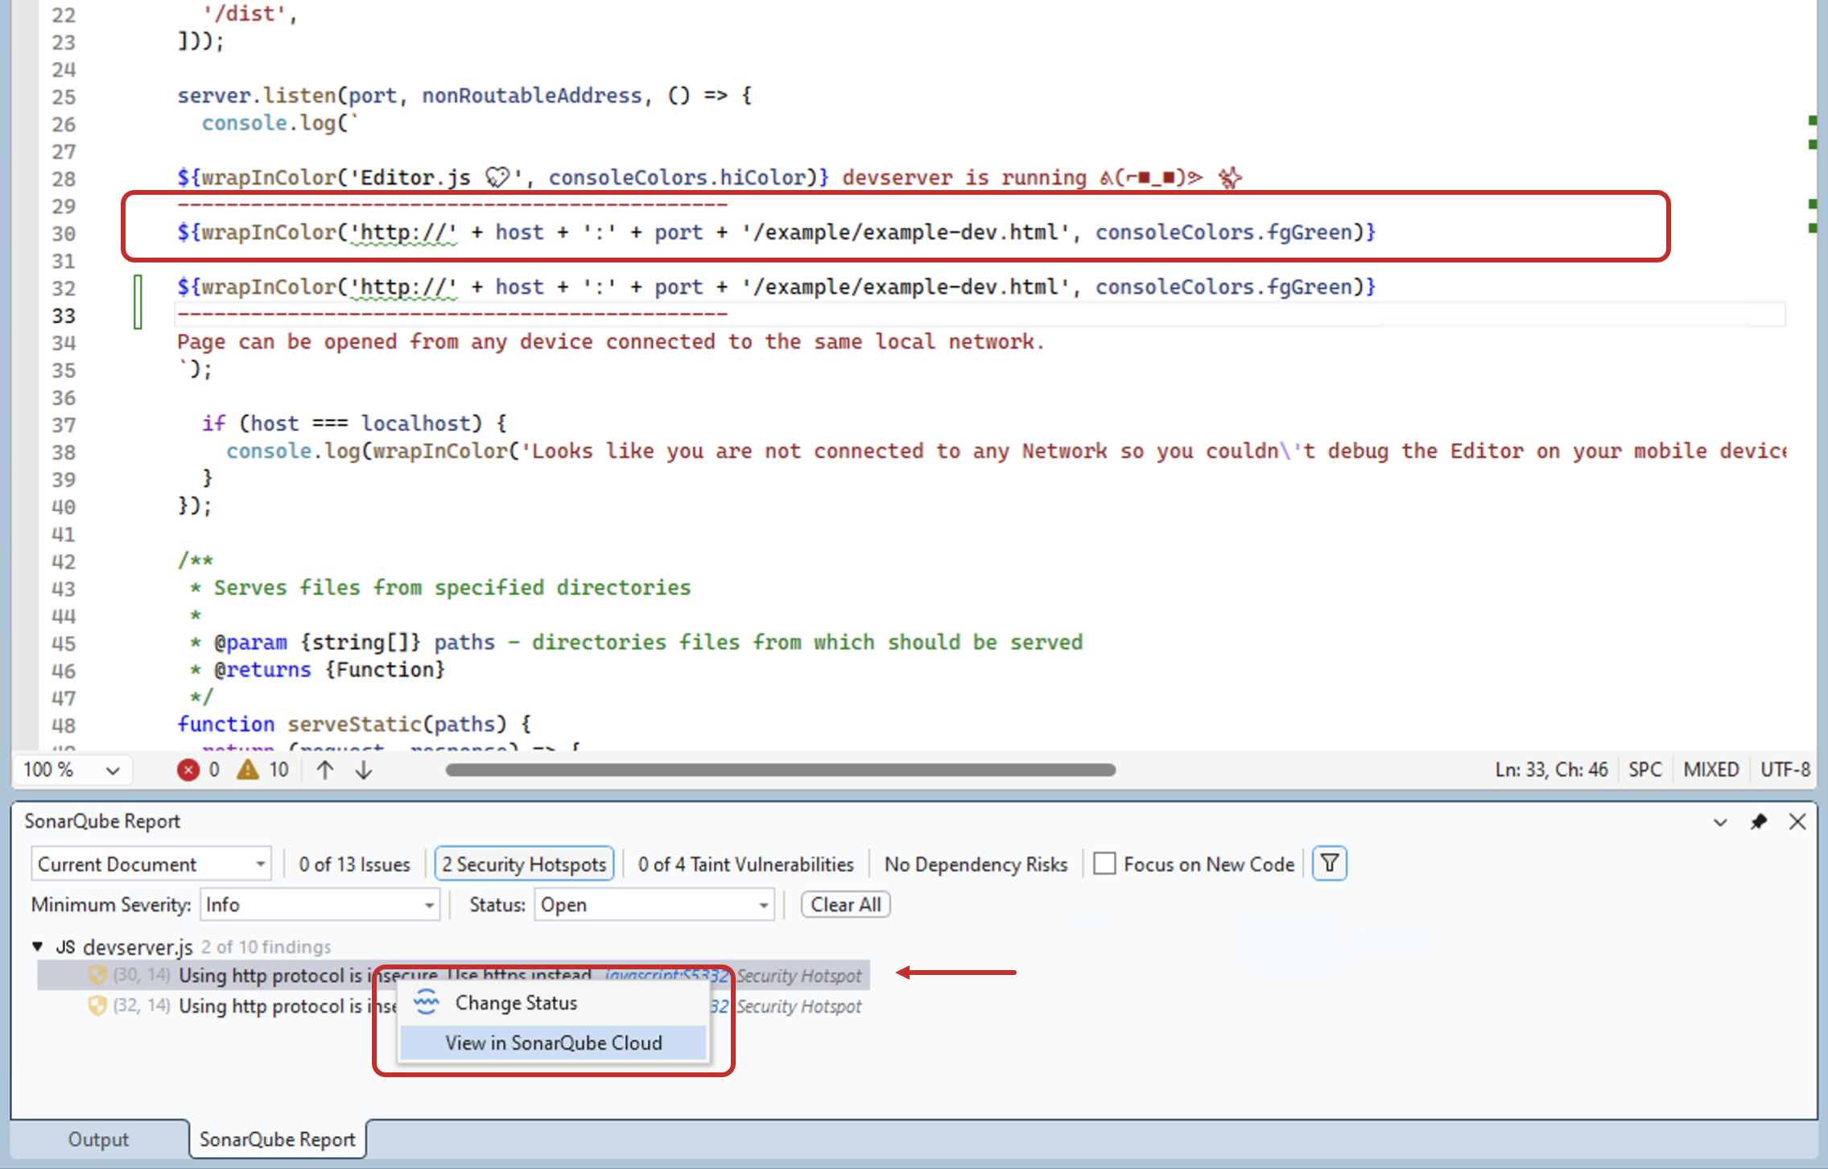Open the filter icon in SonarQube Report toolbar
This screenshot has width=1828, height=1169.
click(x=1329, y=863)
